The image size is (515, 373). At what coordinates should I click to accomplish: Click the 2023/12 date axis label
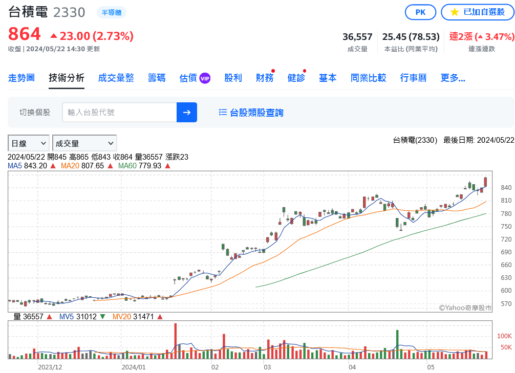pyautogui.click(x=50, y=367)
